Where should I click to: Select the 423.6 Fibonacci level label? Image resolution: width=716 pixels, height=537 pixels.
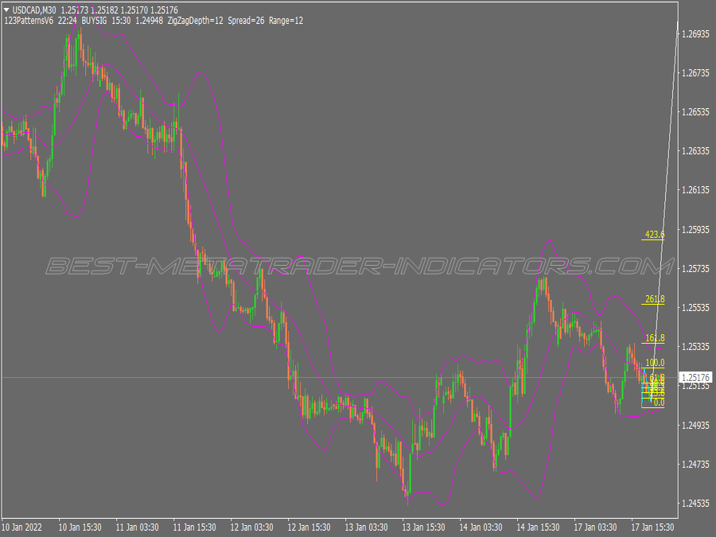(655, 234)
